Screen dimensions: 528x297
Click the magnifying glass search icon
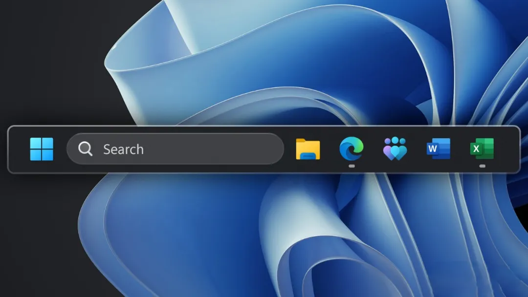coord(86,149)
